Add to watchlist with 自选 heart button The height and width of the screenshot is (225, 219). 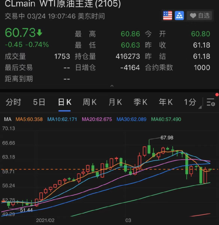pos(199,15)
